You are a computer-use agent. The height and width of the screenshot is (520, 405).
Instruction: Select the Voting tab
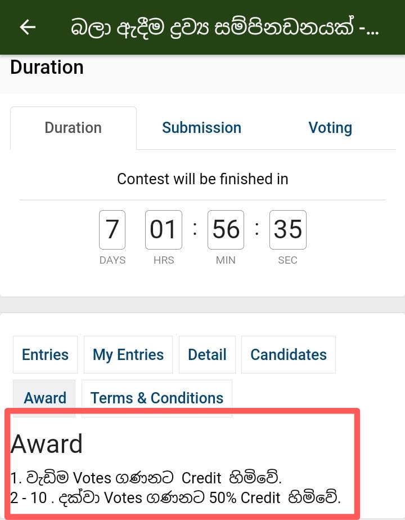330,128
